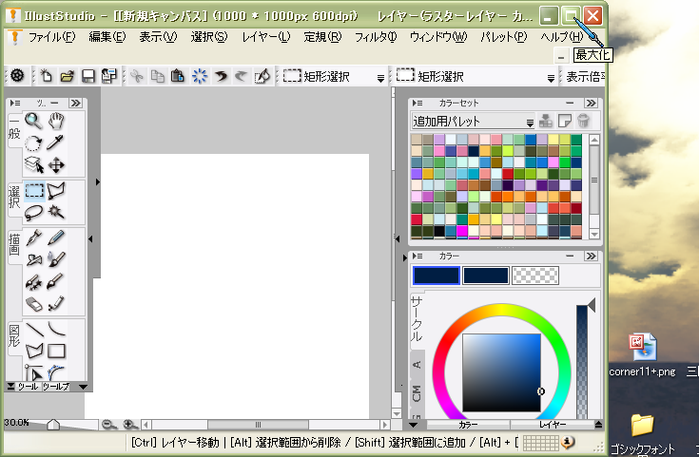Viewport: 699px width, 457px height.
Task: Select the Hand pan tool
Action: pyautogui.click(x=56, y=121)
